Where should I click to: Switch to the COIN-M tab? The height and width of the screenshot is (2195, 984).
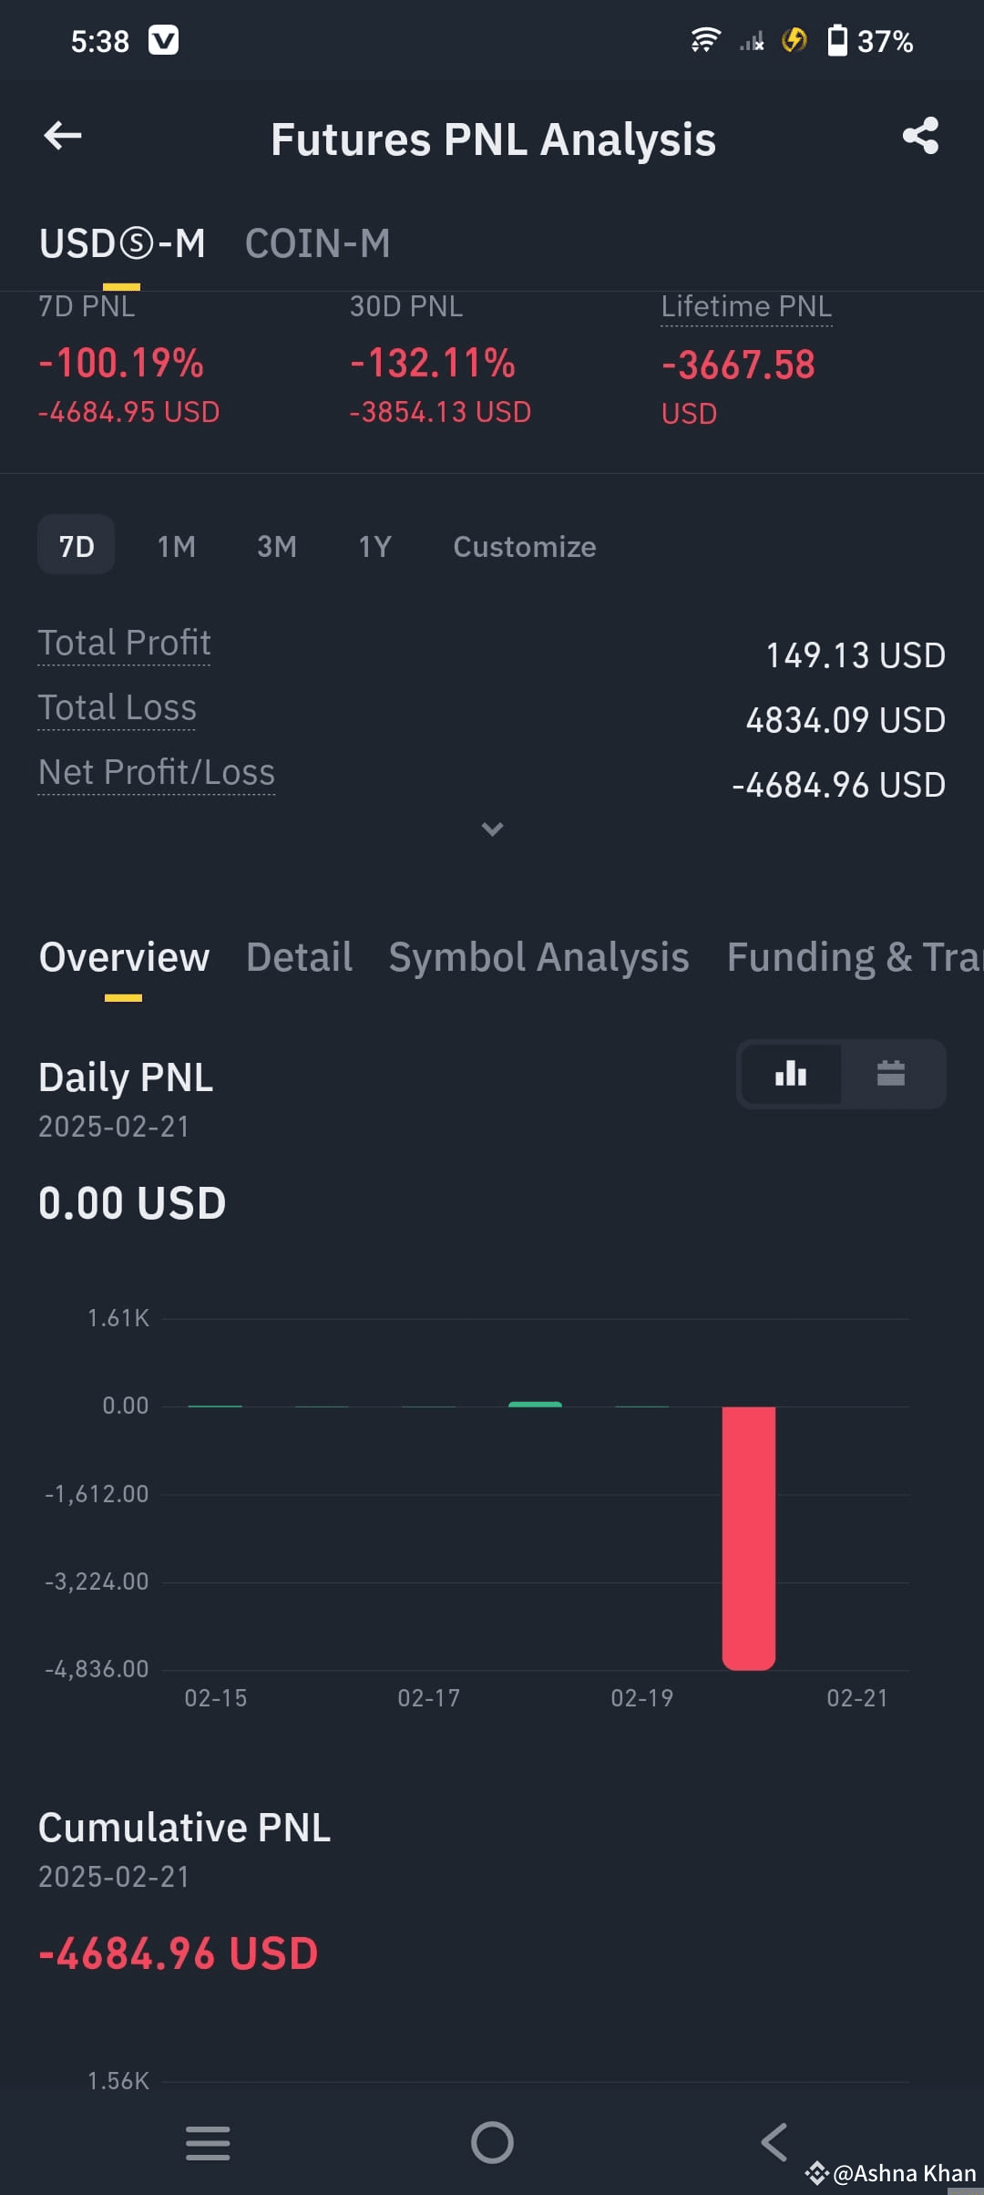click(x=317, y=243)
